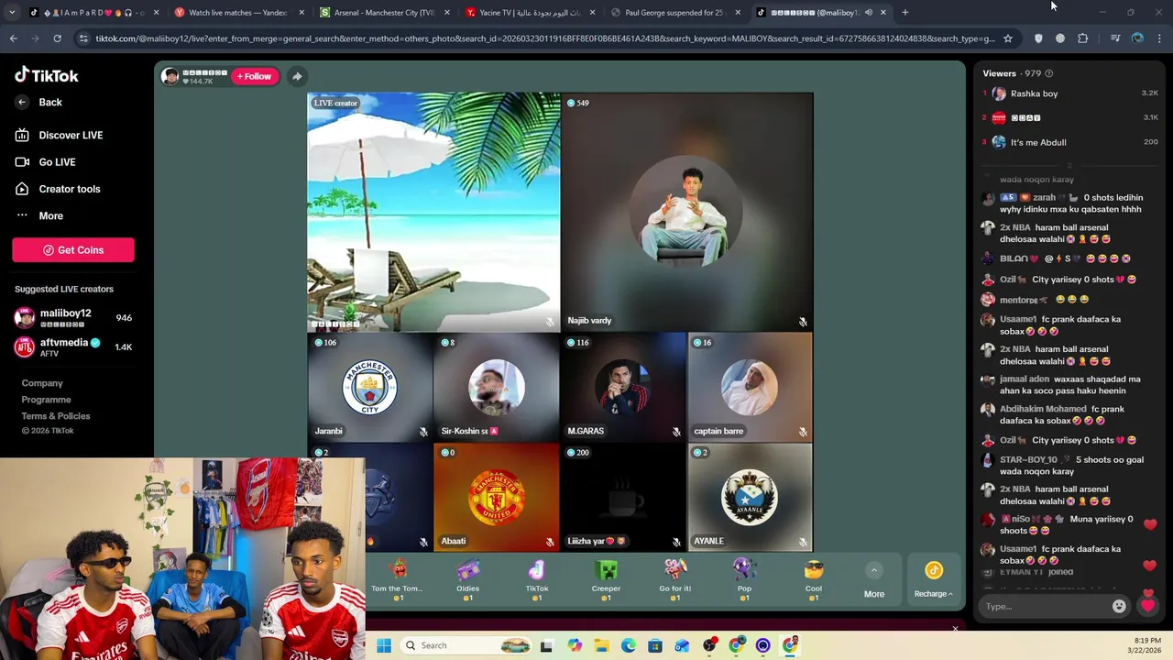Follow the live creator
This screenshot has height=660, width=1173.
coord(255,76)
